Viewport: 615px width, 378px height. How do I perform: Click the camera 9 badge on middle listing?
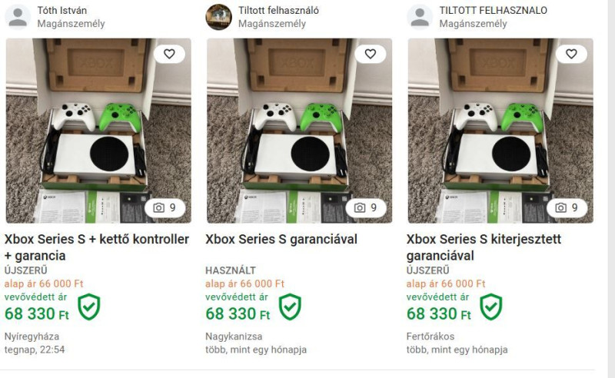point(365,207)
